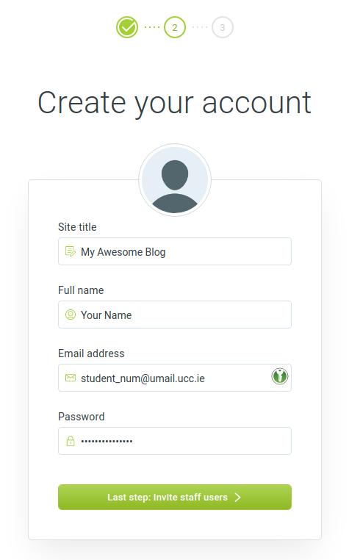The width and height of the screenshot is (349, 560).
Task: Click the completed step one checkmark
Action: 127,27
